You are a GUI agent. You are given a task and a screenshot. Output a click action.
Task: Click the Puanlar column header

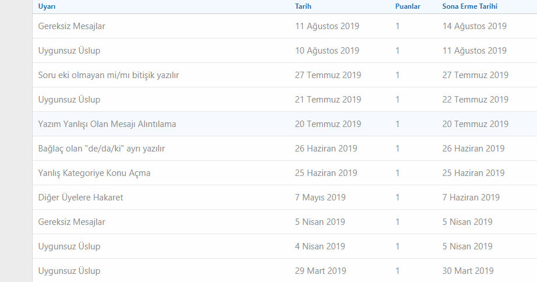coord(407,6)
